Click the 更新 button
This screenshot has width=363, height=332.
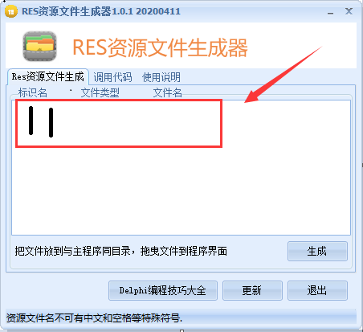click(x=252, y=290)
